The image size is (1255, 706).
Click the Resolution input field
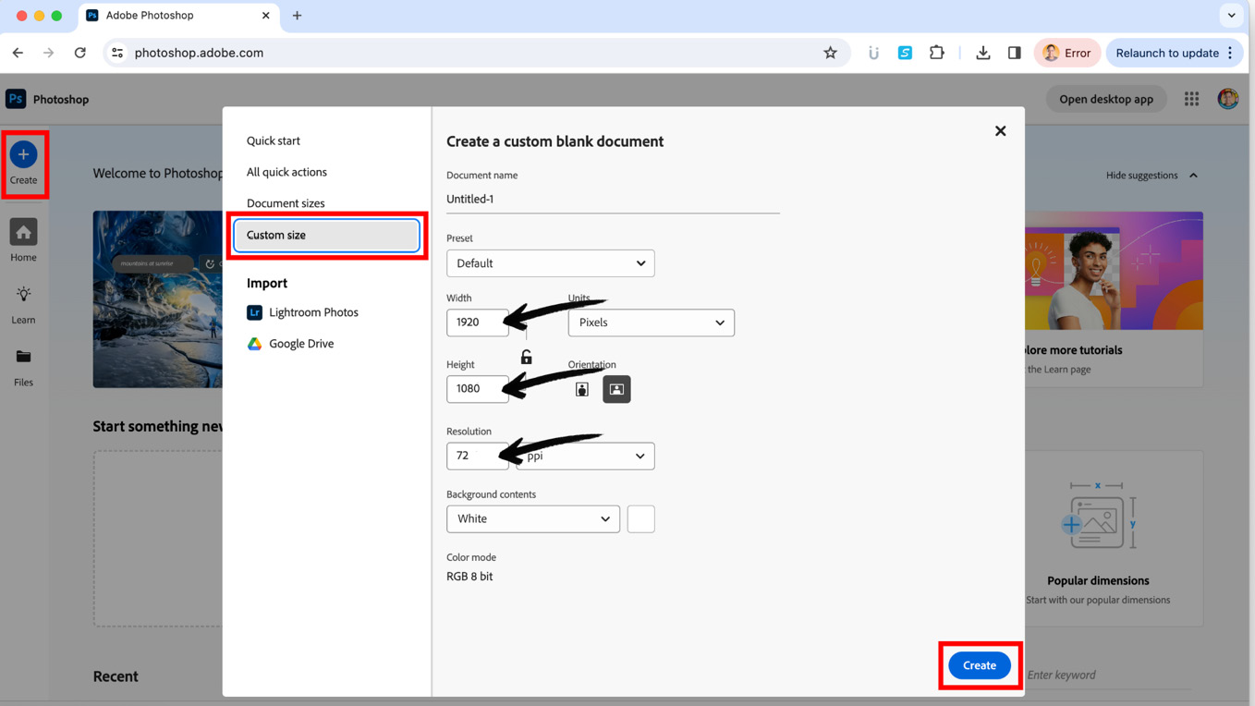478,456
